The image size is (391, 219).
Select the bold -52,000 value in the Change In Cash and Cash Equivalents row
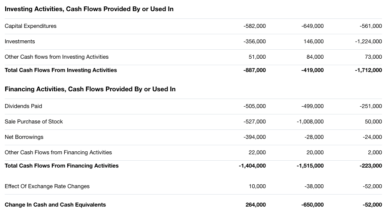coord(372,205)
